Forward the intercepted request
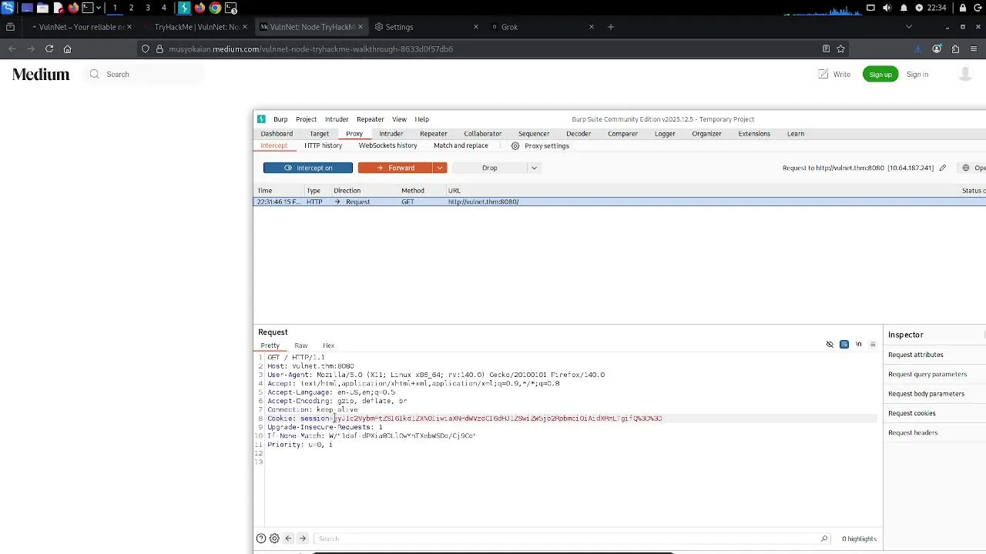This screenshot has width=986, height=554. pos(396,168)
